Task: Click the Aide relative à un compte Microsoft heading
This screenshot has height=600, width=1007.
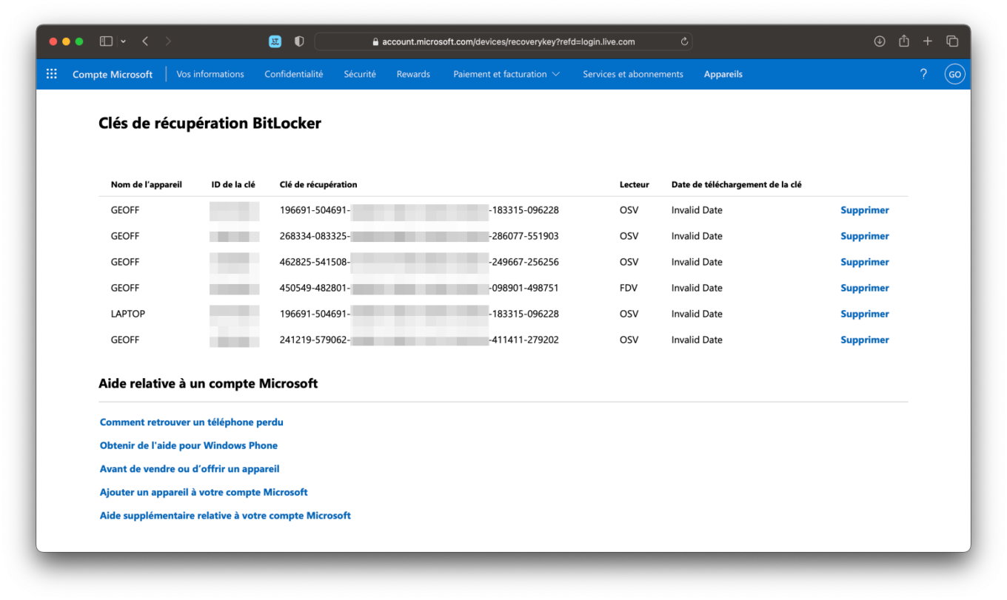Action: (x=208, y=383)
